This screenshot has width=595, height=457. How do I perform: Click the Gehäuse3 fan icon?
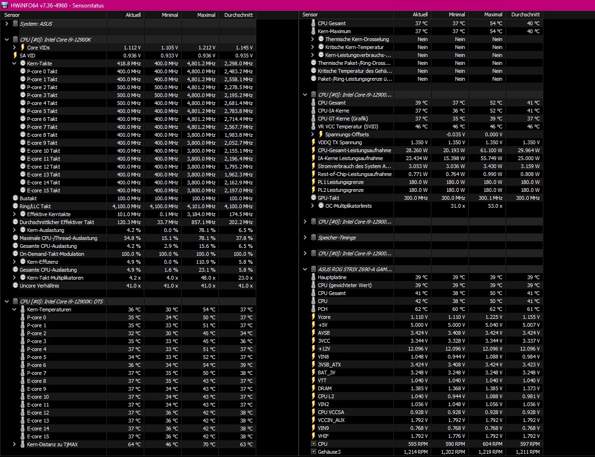[314, 452]
